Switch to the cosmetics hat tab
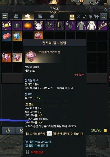Screen dimensions: 110x157 pyautogui.click(x=28, y=16)
